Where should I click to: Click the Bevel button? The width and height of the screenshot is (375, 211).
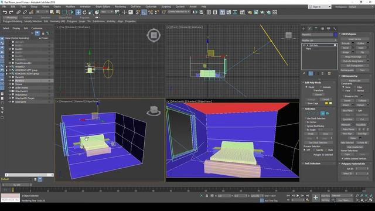pyautogui.click(x=346, y=48)
